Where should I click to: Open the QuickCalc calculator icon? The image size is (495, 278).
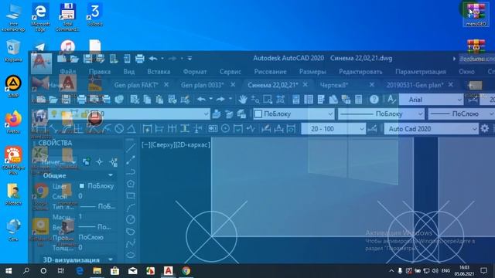click(358, 100)
